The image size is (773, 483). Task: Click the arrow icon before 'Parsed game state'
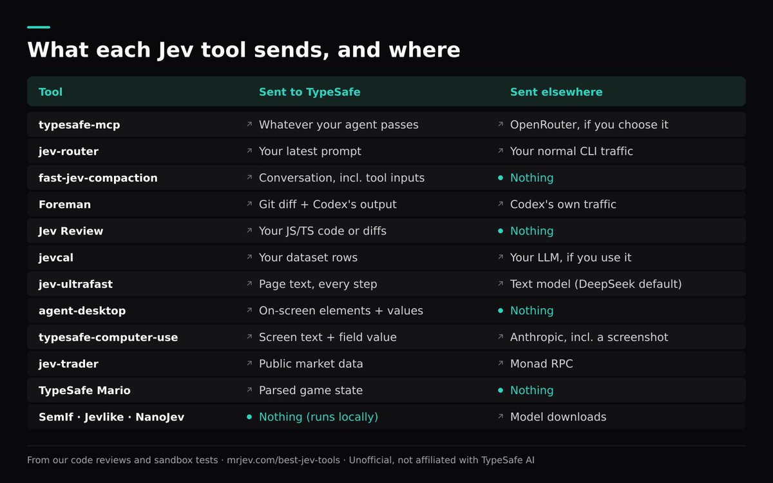tap(249, 390)
